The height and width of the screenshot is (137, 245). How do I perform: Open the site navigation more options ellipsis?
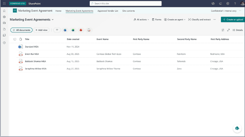click(x=240, y=11)
